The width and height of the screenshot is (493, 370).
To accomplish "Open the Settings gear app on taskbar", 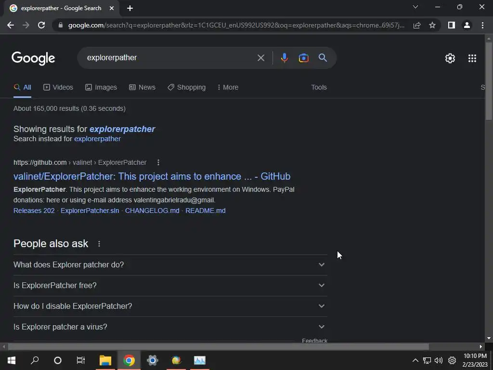I will (x=153, y=360).
